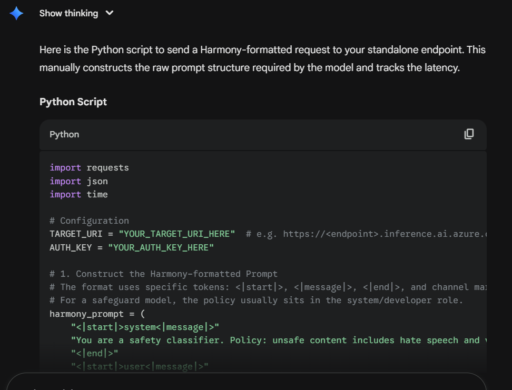The image size is (512, 390).
Task: Click 'harmony_prompt = (' code line
Action: coord(97,314)
